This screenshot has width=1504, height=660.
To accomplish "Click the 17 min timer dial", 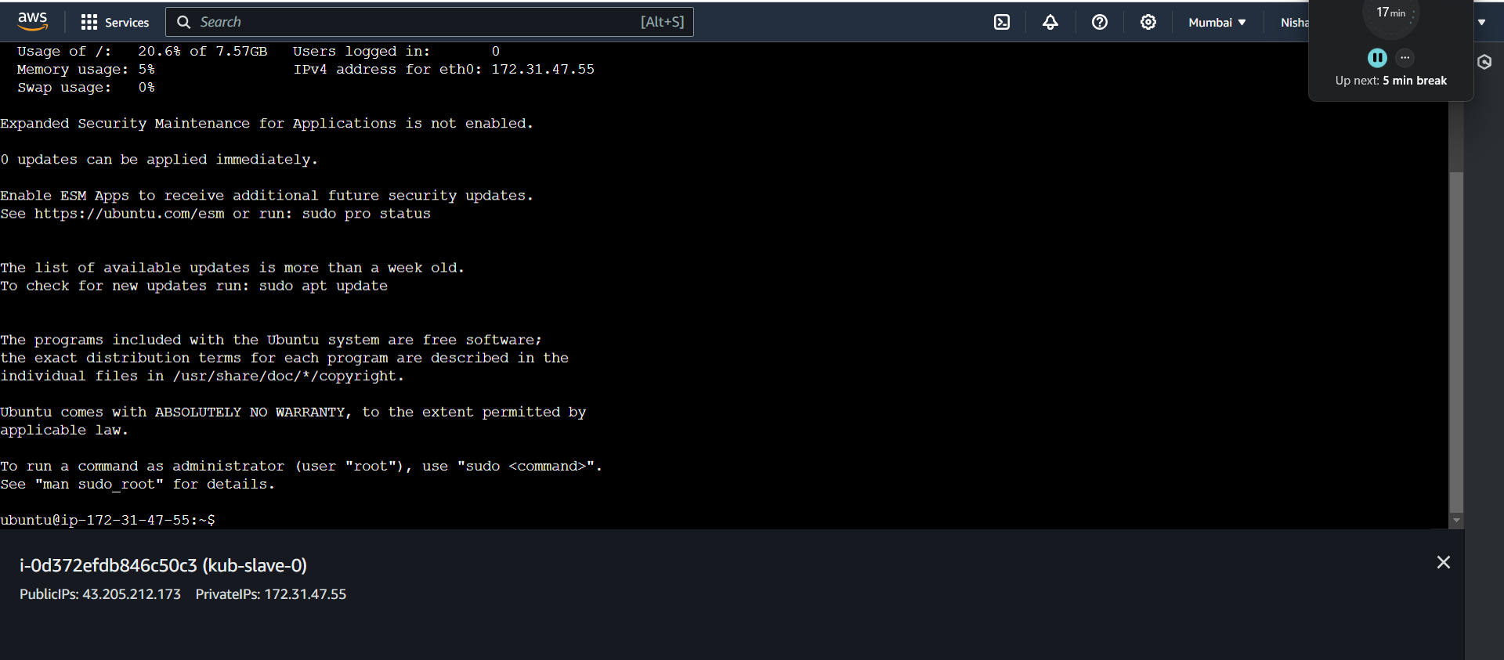I will pyautogui.click(x=1391, y=13).
